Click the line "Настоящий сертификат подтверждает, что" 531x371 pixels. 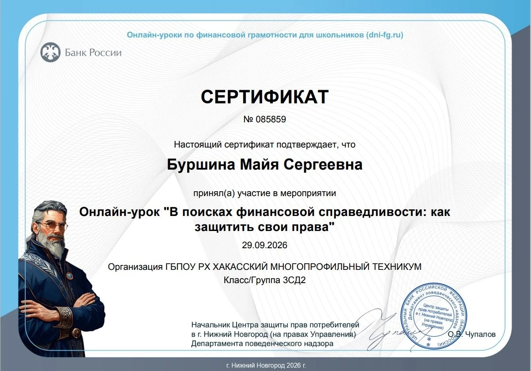pos(265,144)
